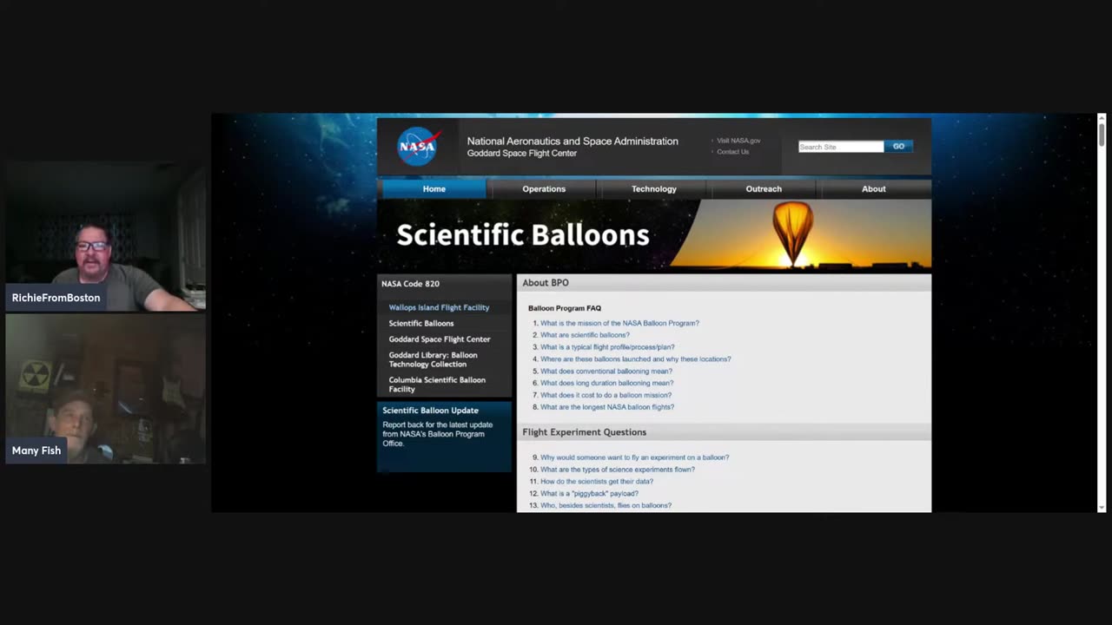Open FAQ: cost of a balloon mission
The image size is (1112, 625).
click(606, 395)
